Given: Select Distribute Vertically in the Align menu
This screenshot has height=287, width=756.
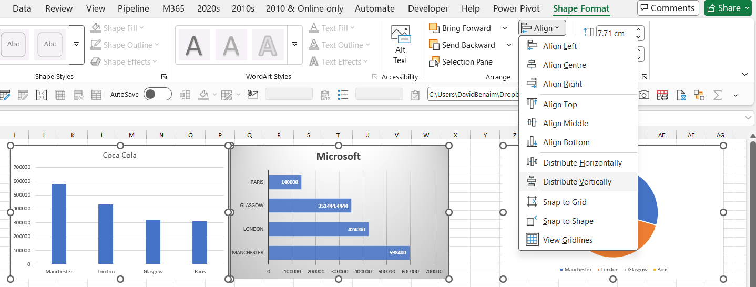Looking at the screenshot, I should pyautogui.click(x=578, y=182).
